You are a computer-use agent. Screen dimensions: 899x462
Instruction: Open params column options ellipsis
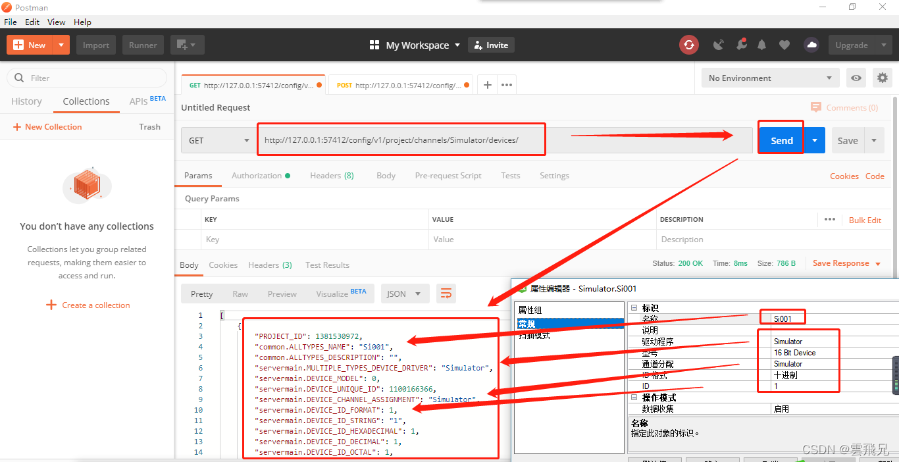pyautogui.click(x=830, y=219)
